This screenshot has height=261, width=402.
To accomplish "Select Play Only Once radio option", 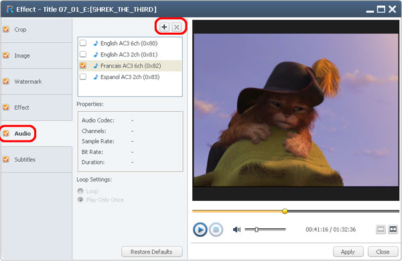I will [80, 200].
